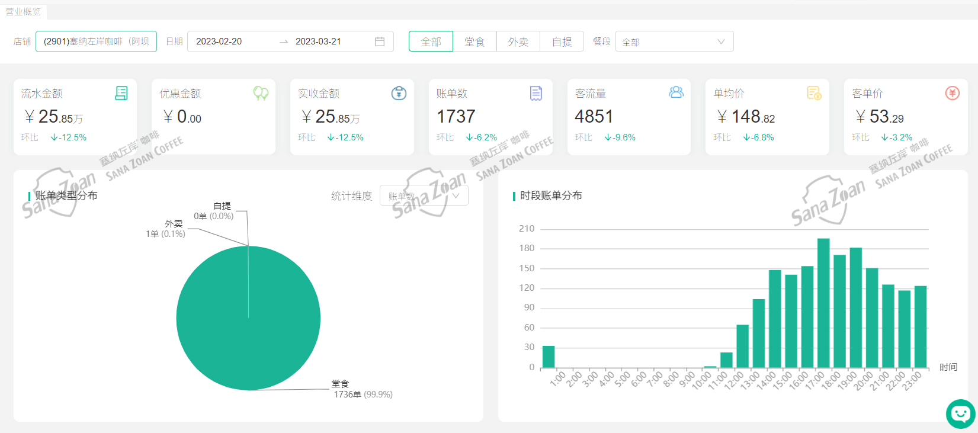Open the calendar icon in date range
The image size is (978, 433).
click(x=380, y=41)
